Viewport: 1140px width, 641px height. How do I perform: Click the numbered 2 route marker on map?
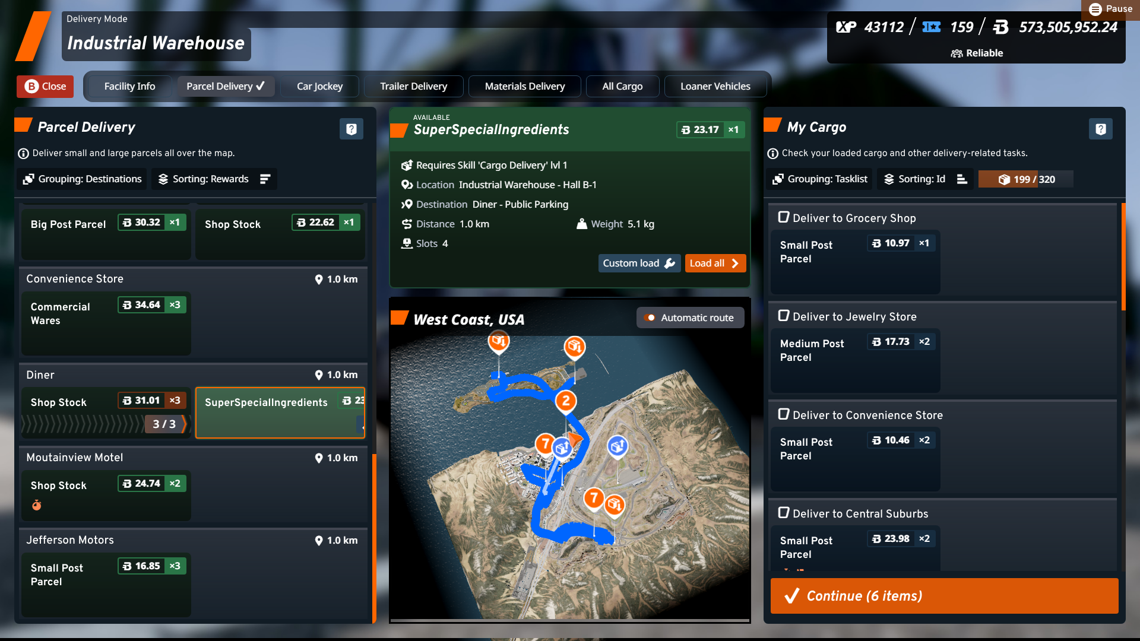tap(566, 401)
